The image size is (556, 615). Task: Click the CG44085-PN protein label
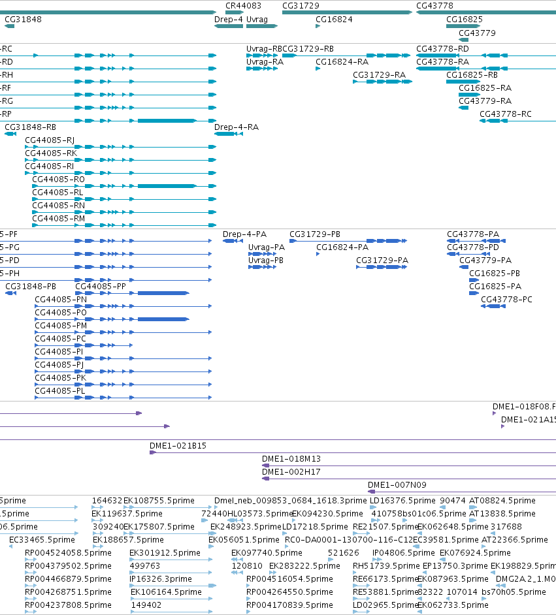click(x=61, y=299)
